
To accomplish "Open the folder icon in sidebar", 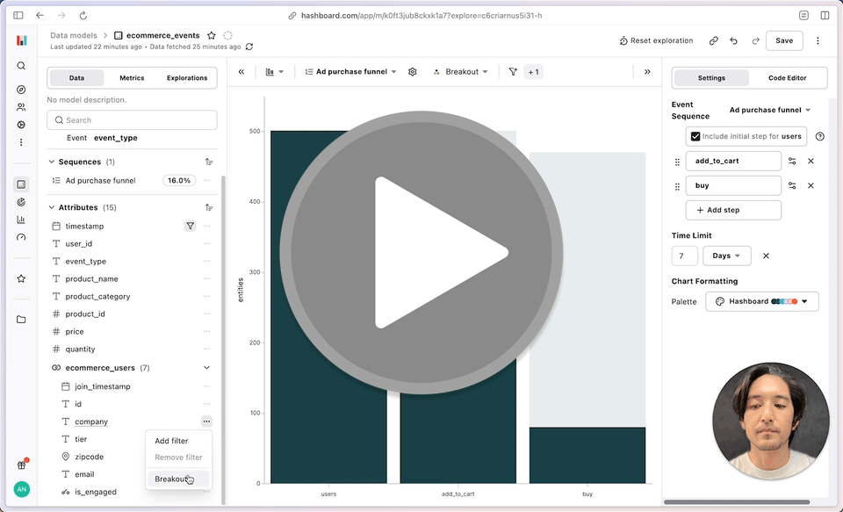I will coord(21,320).
